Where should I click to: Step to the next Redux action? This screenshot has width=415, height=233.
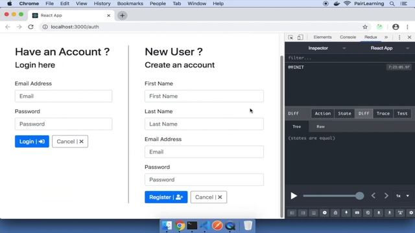tap(386, 195)
